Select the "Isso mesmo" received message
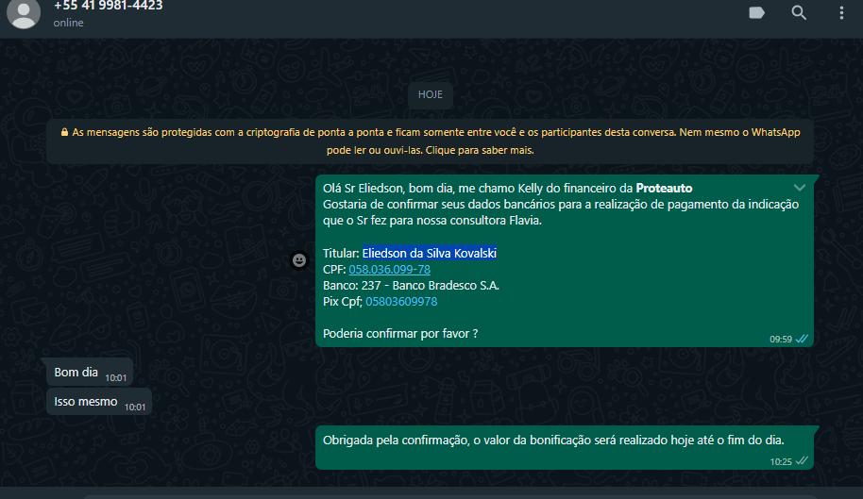Viewport: 863px width, 499px height. coord(86,402)
